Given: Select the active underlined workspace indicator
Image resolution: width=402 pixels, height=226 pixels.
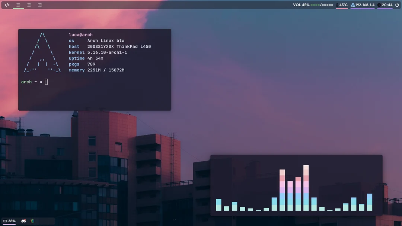Looking at the screenshot, I should pyautogui.click(x=18, y=5).
